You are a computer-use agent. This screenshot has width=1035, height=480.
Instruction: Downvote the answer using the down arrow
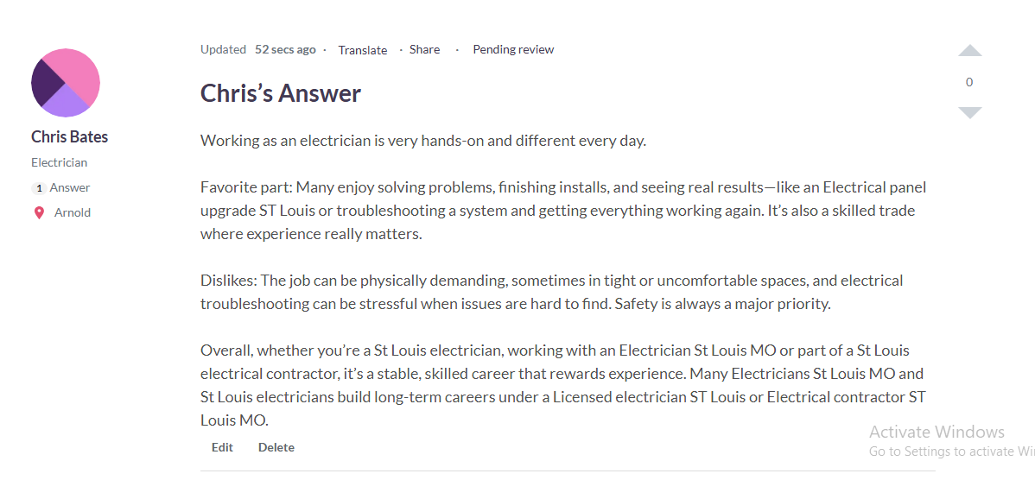click(x=969, y=113)
